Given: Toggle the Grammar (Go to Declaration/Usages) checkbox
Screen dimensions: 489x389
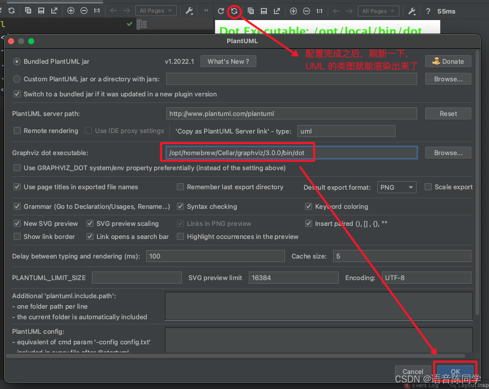Looking at the screenshot, I should pos(17,206).
